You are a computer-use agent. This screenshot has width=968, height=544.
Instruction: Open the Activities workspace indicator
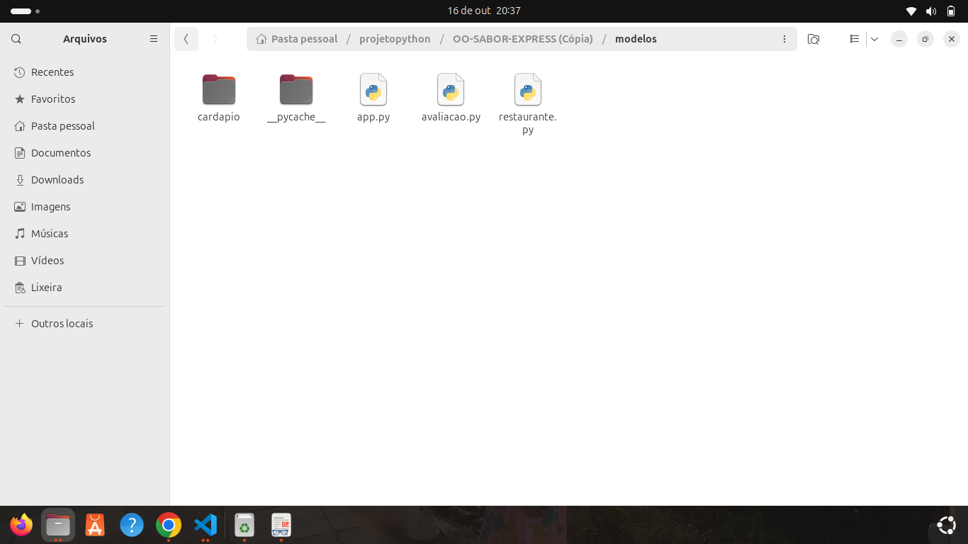pyautogui.click(x=26, y=11)
